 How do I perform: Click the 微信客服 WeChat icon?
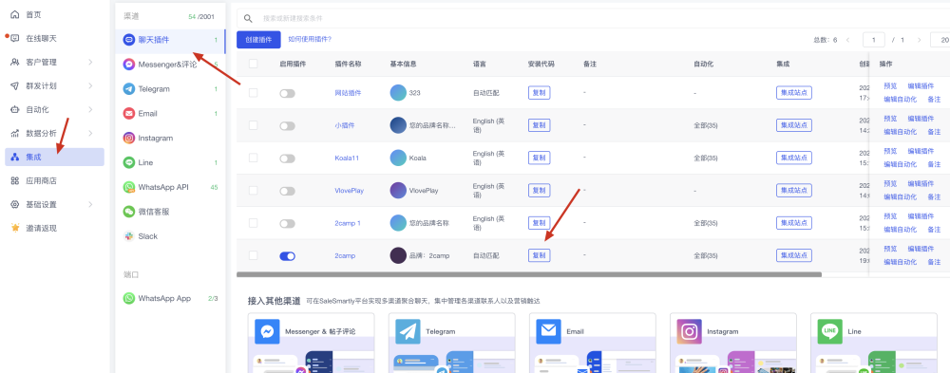[x=128, y=212]
